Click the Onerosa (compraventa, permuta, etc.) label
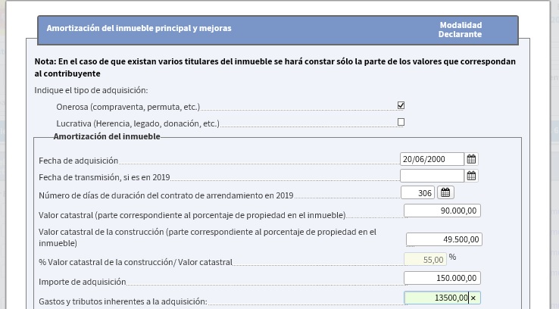The height and width of the screenshot is (309, 559). pos(128,107)
